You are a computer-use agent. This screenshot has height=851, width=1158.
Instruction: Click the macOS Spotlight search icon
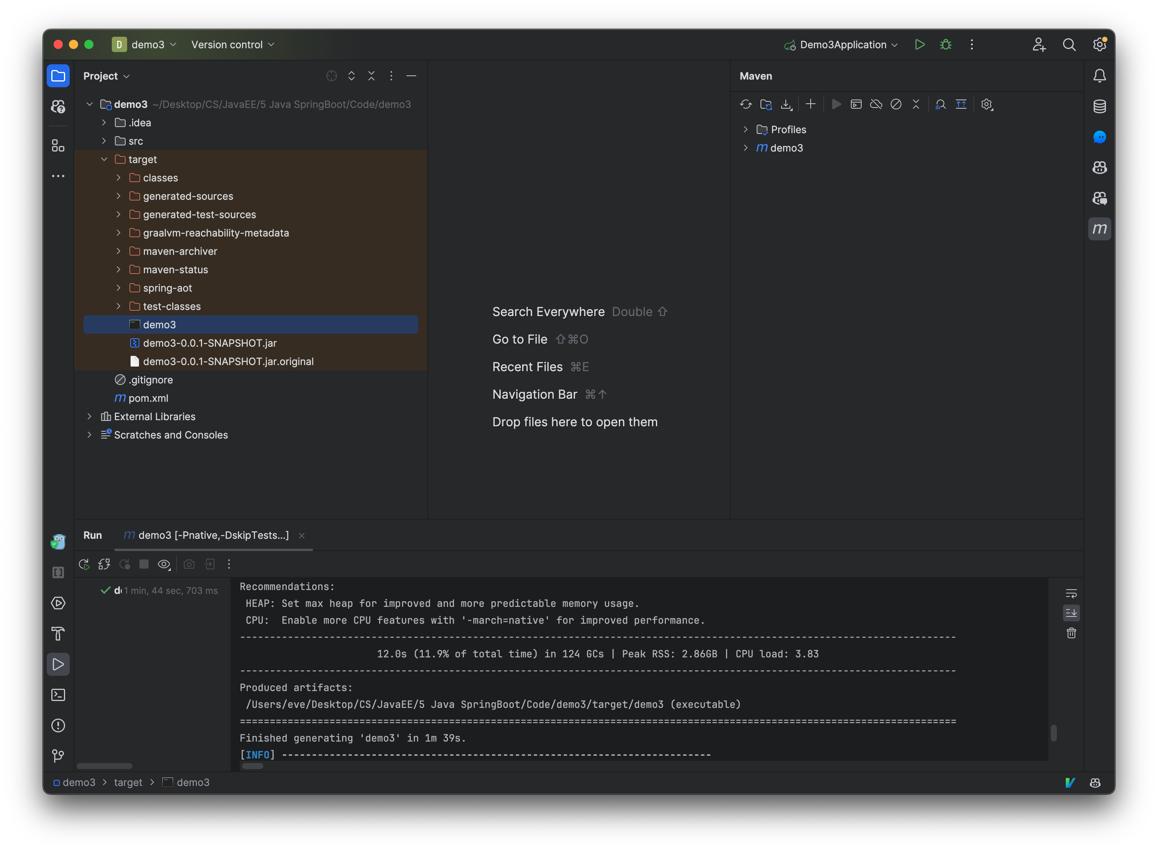1070,44
